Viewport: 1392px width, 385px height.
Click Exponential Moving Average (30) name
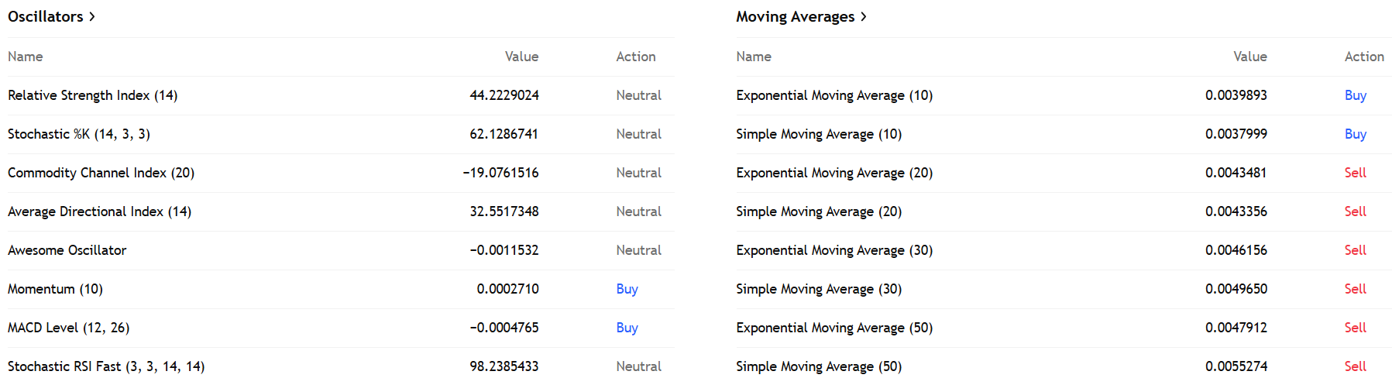833,250
